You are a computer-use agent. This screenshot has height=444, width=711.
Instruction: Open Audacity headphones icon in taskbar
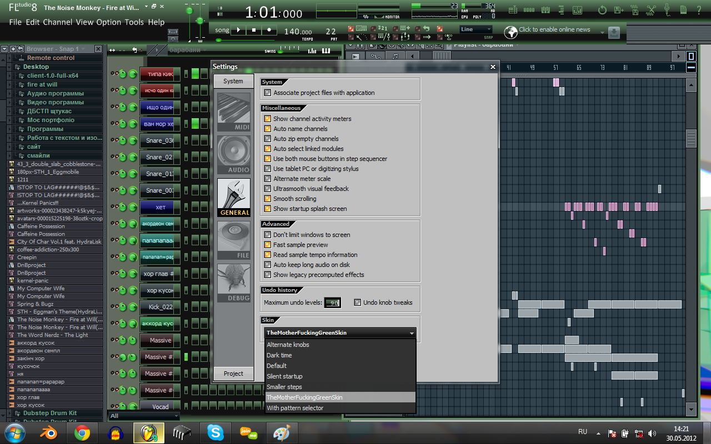(x=115, y=433)
